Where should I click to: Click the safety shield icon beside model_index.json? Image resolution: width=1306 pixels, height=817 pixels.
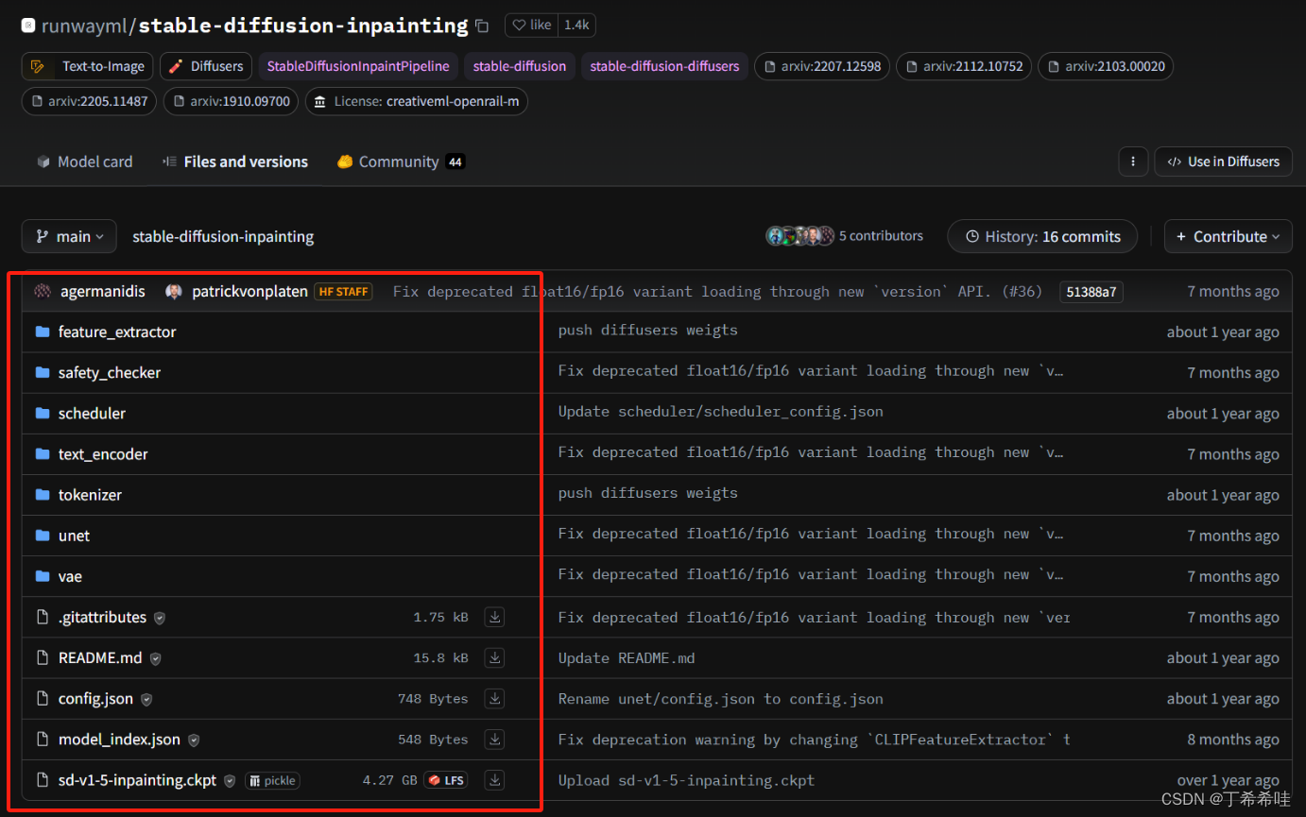pyautogui.click(x=193, y=740)
